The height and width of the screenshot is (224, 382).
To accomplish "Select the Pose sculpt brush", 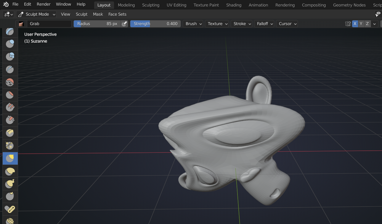I will tap(10, 209).
